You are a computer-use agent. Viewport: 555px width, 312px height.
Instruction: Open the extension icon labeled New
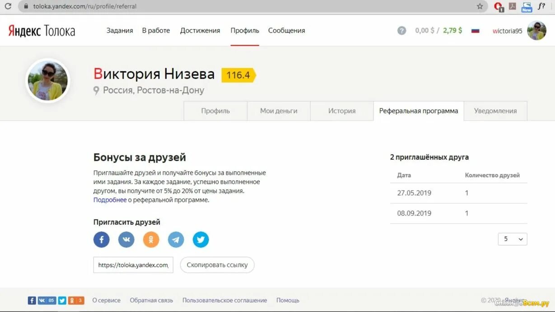coord(527,7)
